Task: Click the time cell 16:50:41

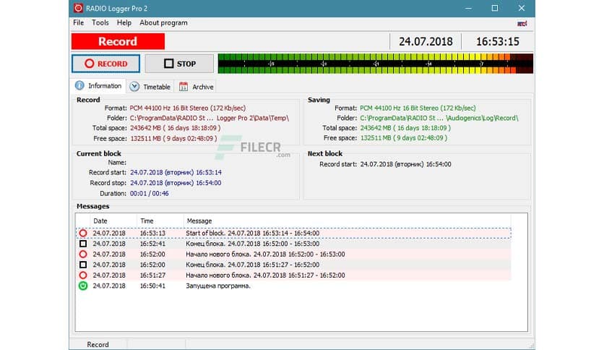Action: pyautogui.click(x=152, y=286)
